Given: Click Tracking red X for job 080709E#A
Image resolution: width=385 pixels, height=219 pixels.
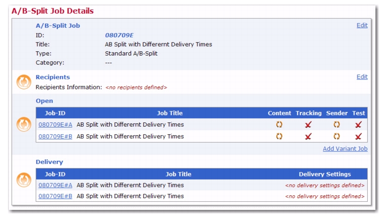Looking at the screenshot, I should point(308,125).
